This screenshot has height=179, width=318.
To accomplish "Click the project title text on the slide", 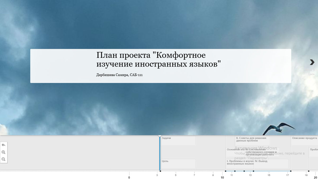I will pos(158,60).
